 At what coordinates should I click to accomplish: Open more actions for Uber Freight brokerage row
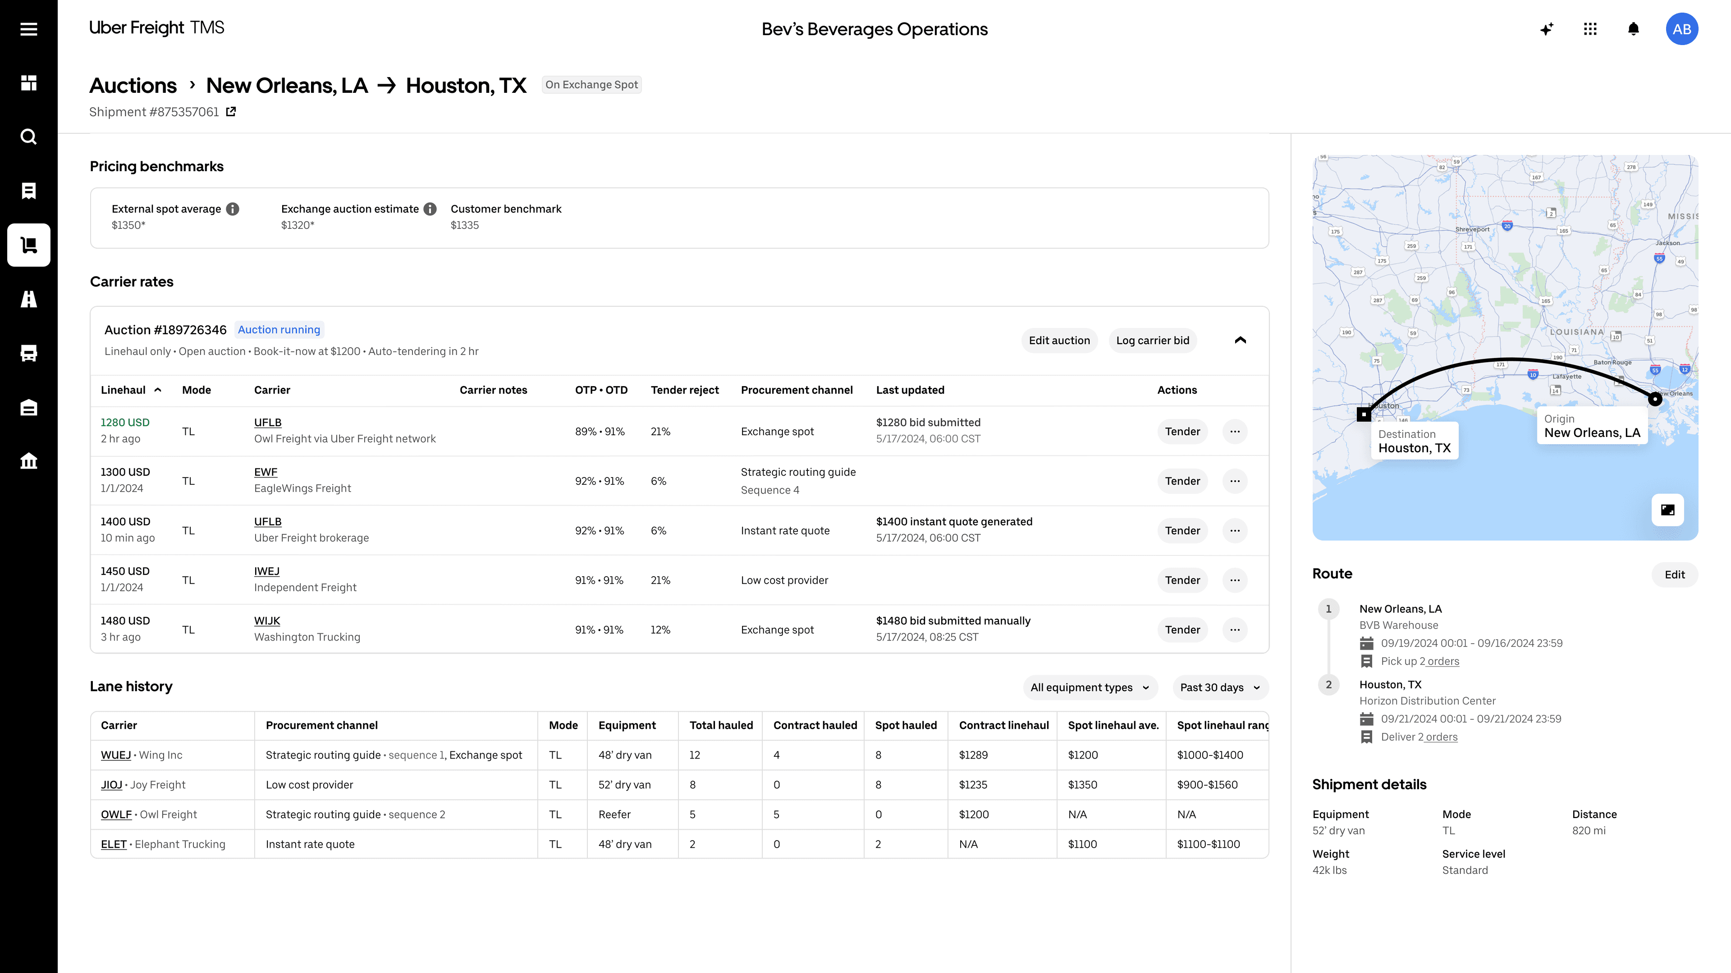[1235, 531]
